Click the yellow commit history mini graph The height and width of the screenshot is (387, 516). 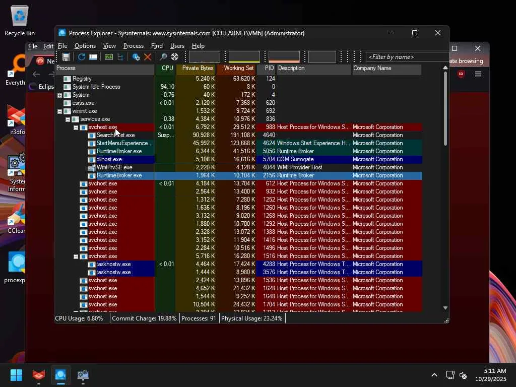(x=244, y=56)
